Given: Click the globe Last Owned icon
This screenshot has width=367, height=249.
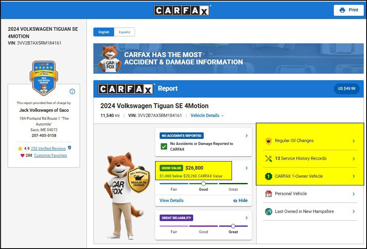Looking at the screenshot, I should click(268, 211).
